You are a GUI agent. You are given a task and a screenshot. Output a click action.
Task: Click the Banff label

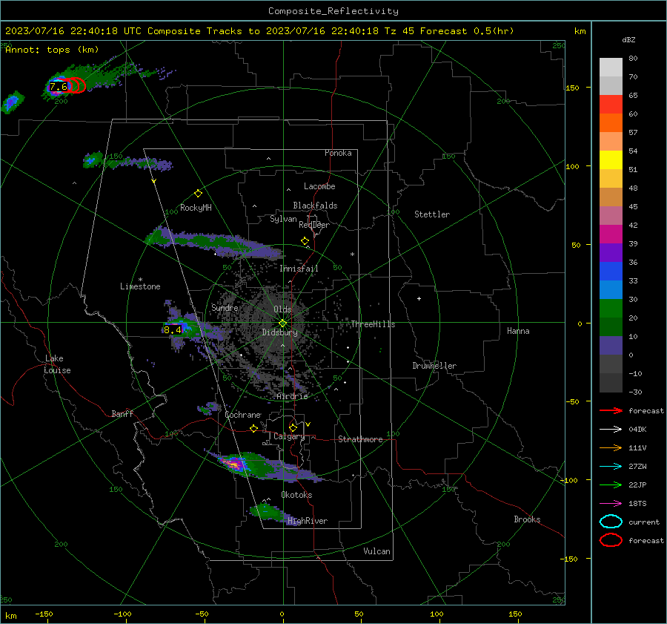pos(122,413)
